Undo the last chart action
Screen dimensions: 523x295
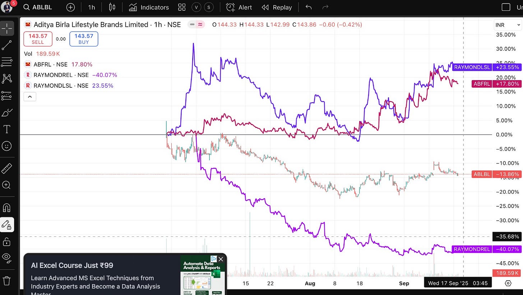309,7
